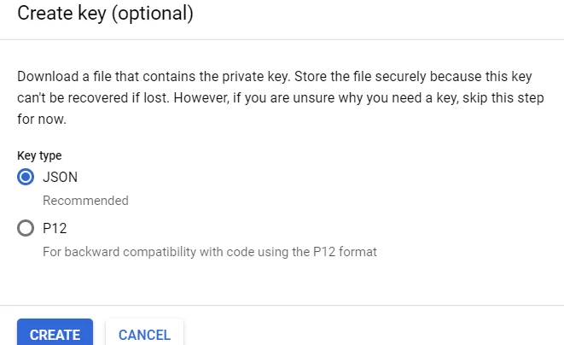This screenshot has height=345, width=564.
Task: Click the word optional in the title
Action: [x=153, y=14]
